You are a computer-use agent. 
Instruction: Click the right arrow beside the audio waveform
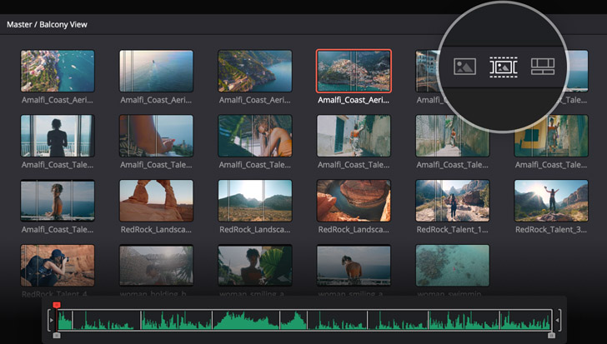(558, 319)
